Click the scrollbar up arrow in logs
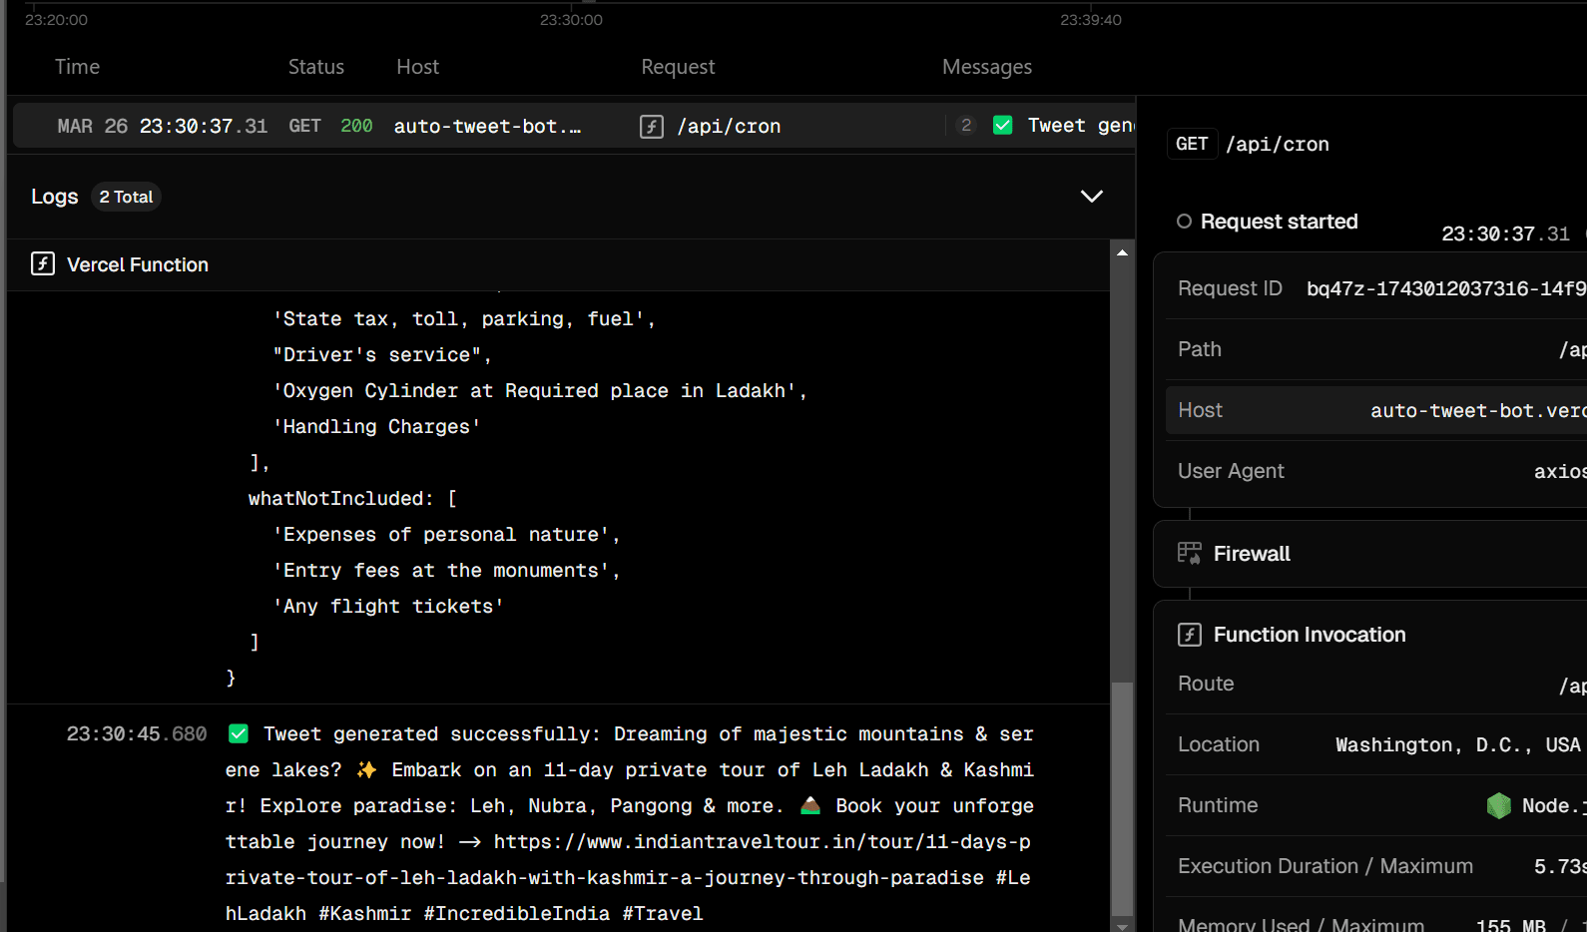Image resolution: width=1587 pixels, height=932 pixels. point(1122,252)
